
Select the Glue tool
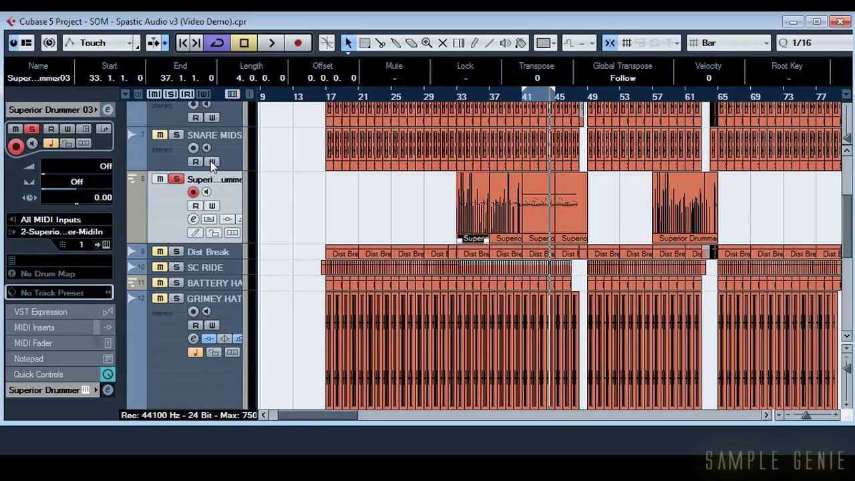point(395,43)
